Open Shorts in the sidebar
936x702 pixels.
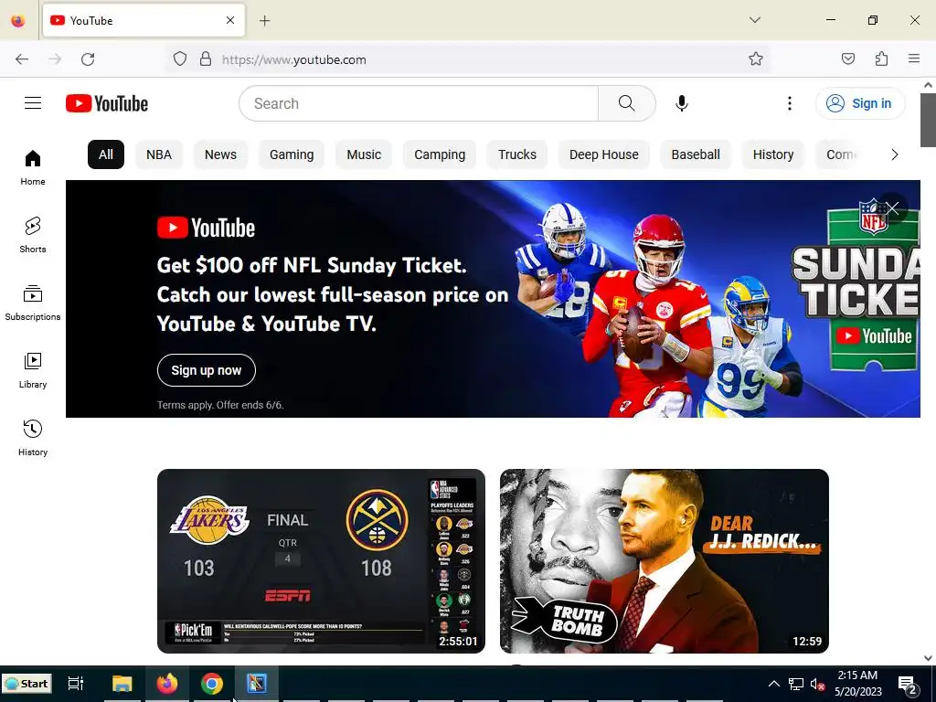(x=33, y=235)
